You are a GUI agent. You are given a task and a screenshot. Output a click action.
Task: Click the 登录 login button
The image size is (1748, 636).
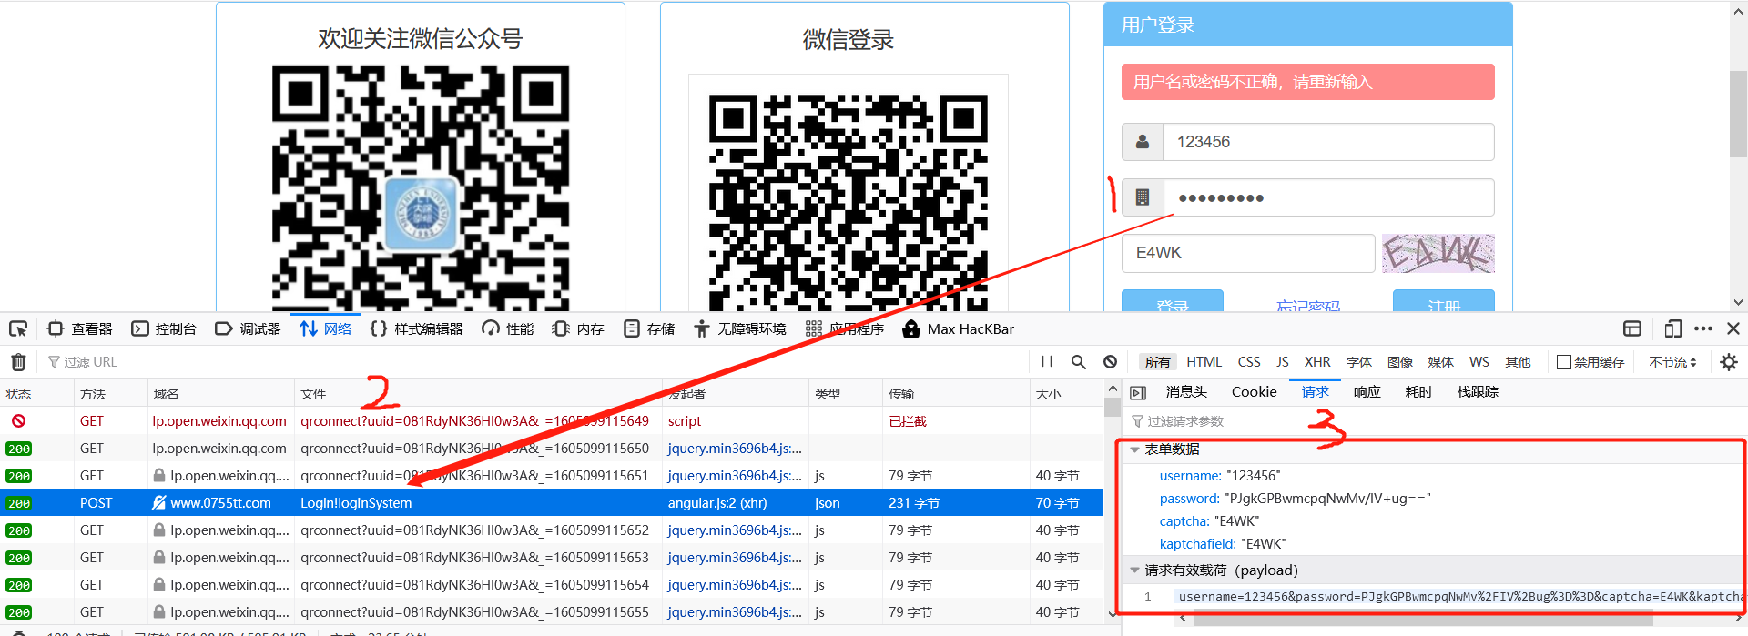tap(1173, 301)
